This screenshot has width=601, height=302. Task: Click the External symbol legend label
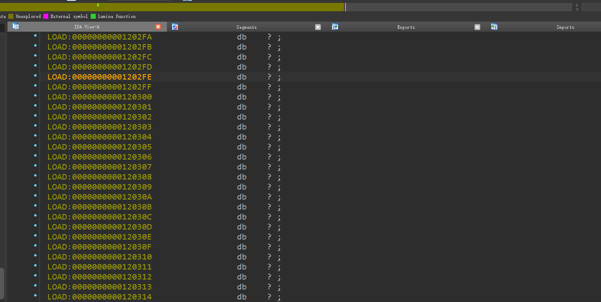pyautogui.click(x=69, y=16)
